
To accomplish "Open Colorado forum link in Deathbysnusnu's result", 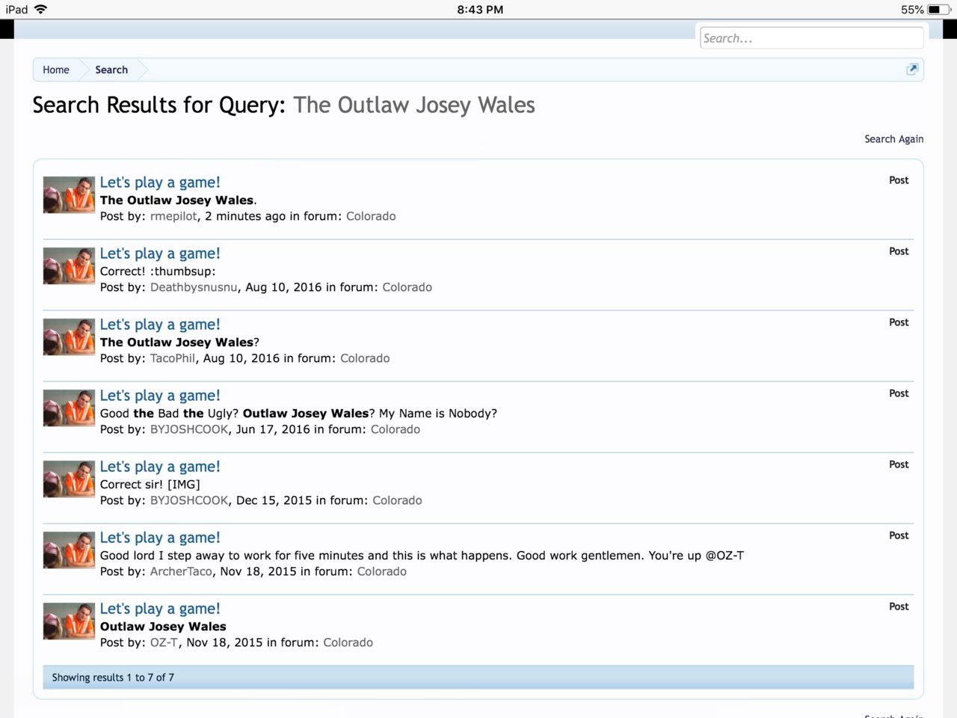I will tap(407, 287).
